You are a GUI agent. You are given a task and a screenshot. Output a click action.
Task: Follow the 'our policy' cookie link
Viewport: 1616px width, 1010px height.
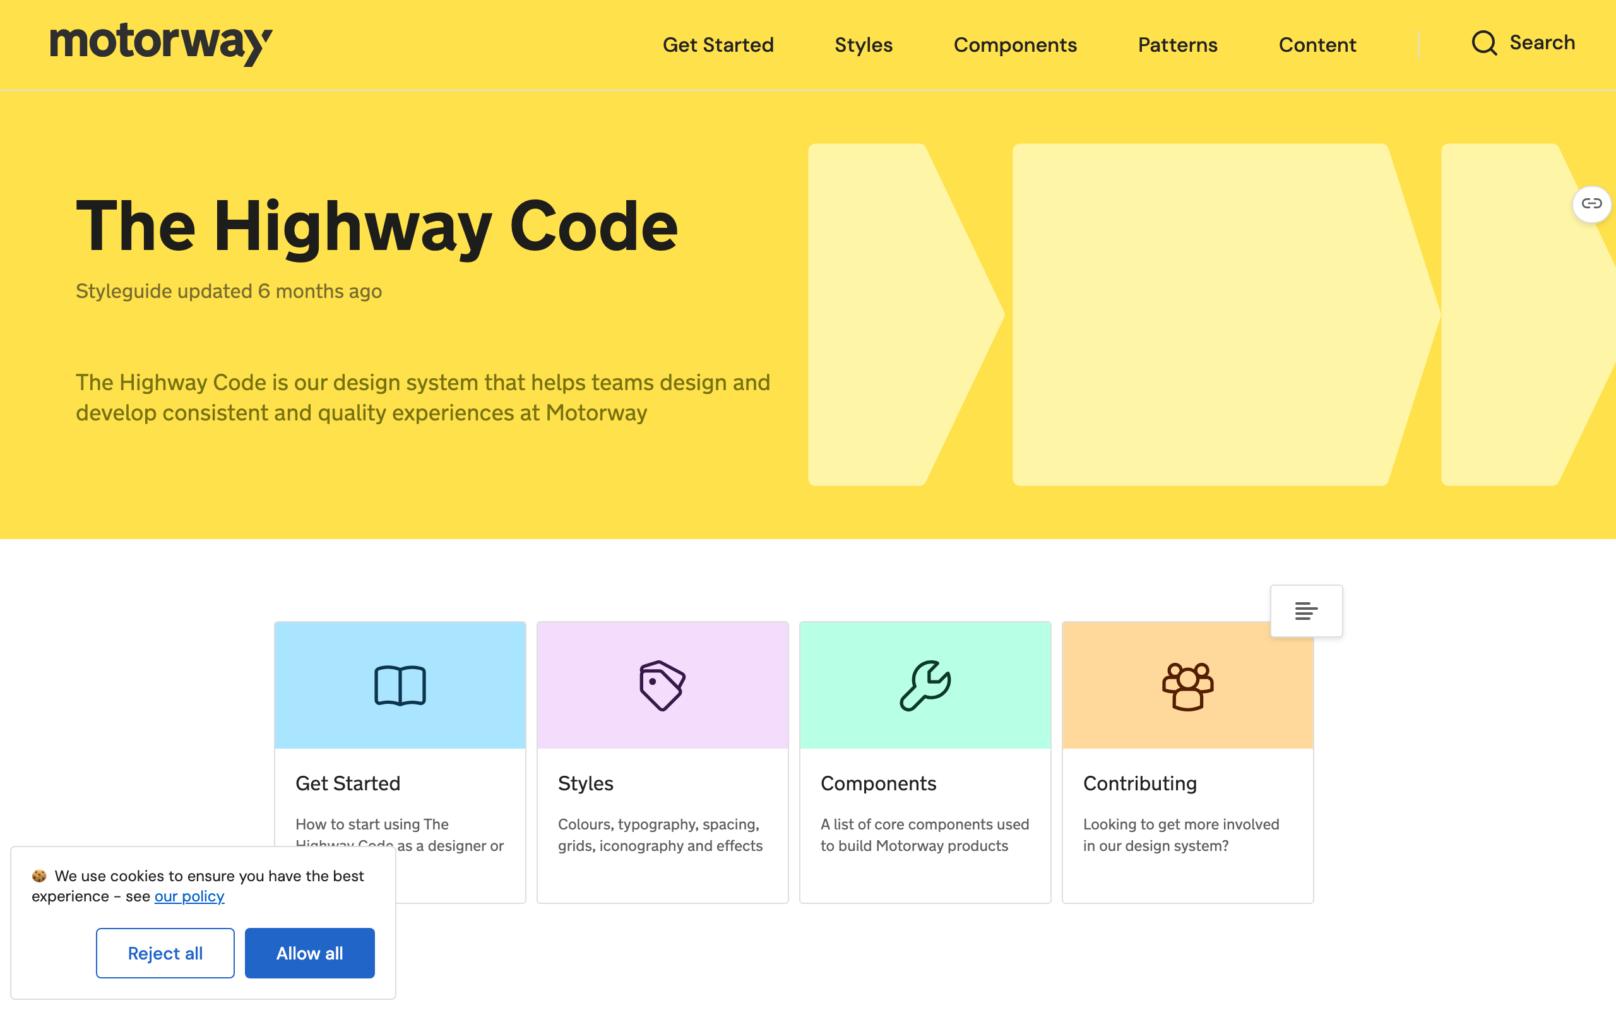[x=189, y=896]
